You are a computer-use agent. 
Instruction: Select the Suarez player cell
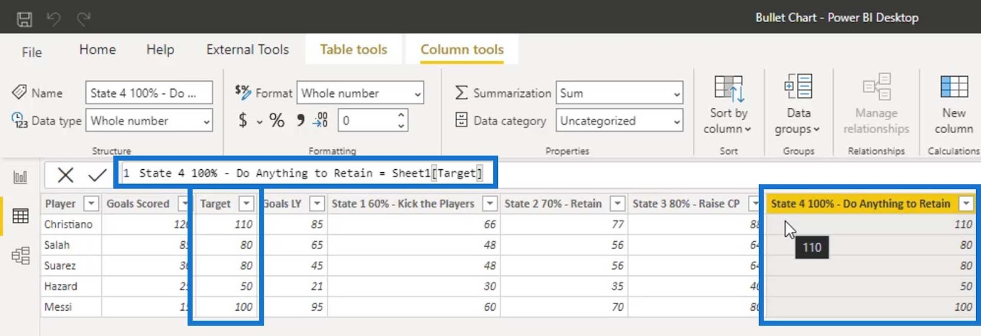(x=60, y=266)
